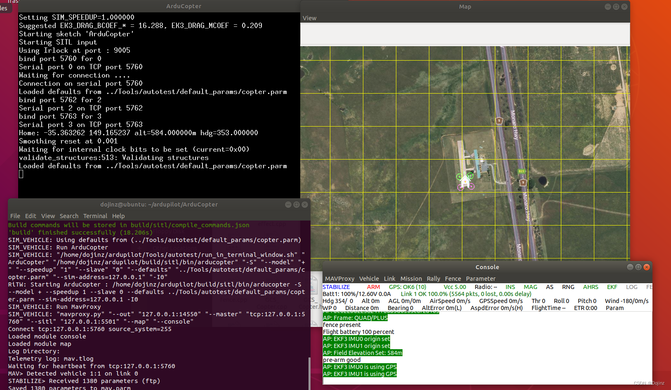Open the Vehicle menu in the Console
The height and width of the screenshot is (390, 671).
[x=369, y=278]
